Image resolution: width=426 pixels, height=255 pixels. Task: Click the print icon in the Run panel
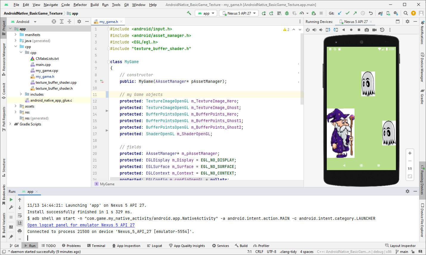click(20, 231)
